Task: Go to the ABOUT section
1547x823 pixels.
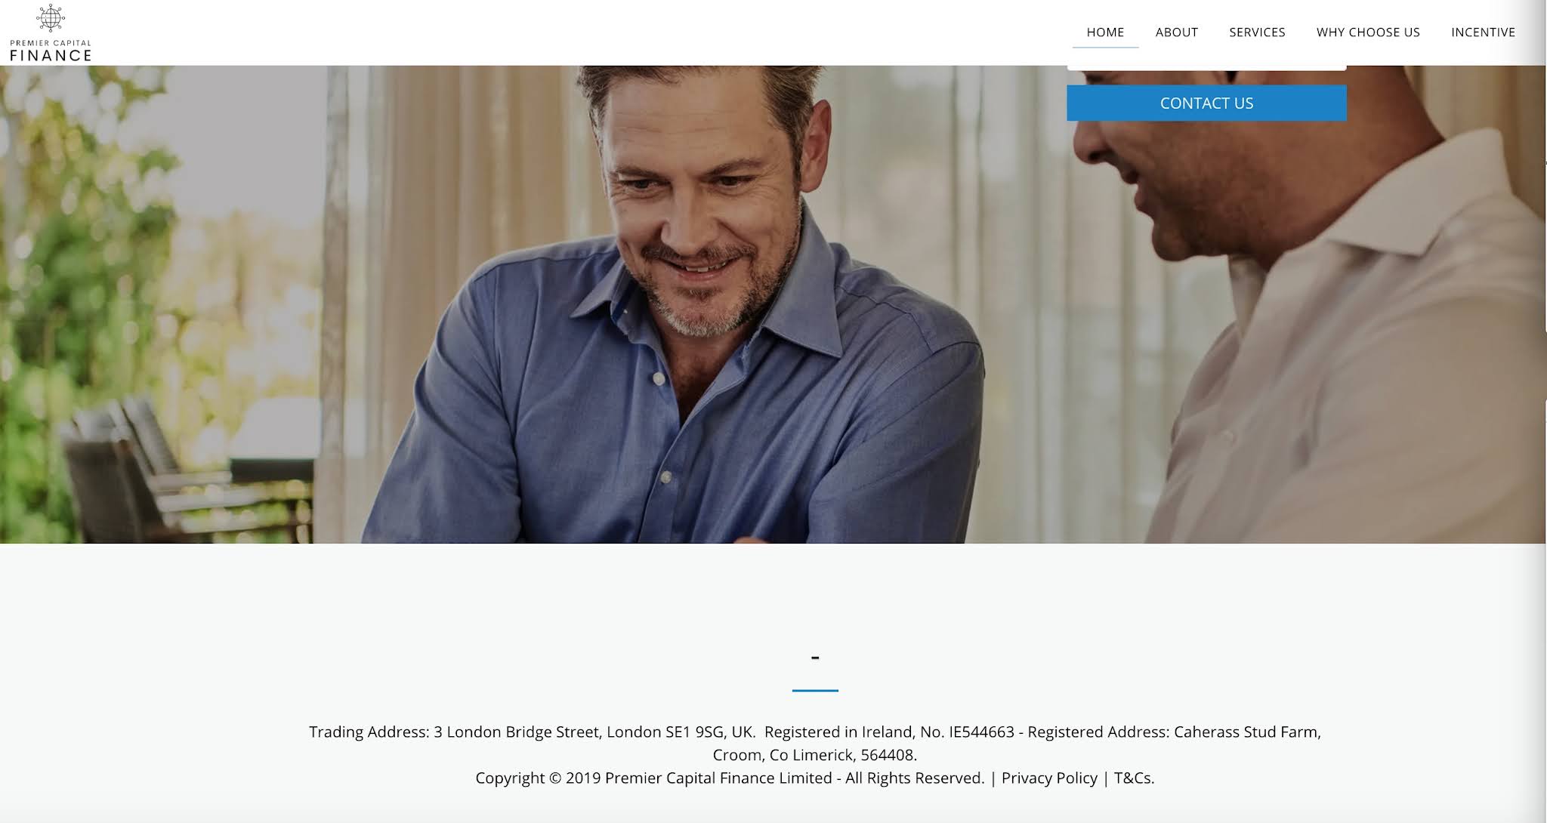Action: tap(1176, 32)
